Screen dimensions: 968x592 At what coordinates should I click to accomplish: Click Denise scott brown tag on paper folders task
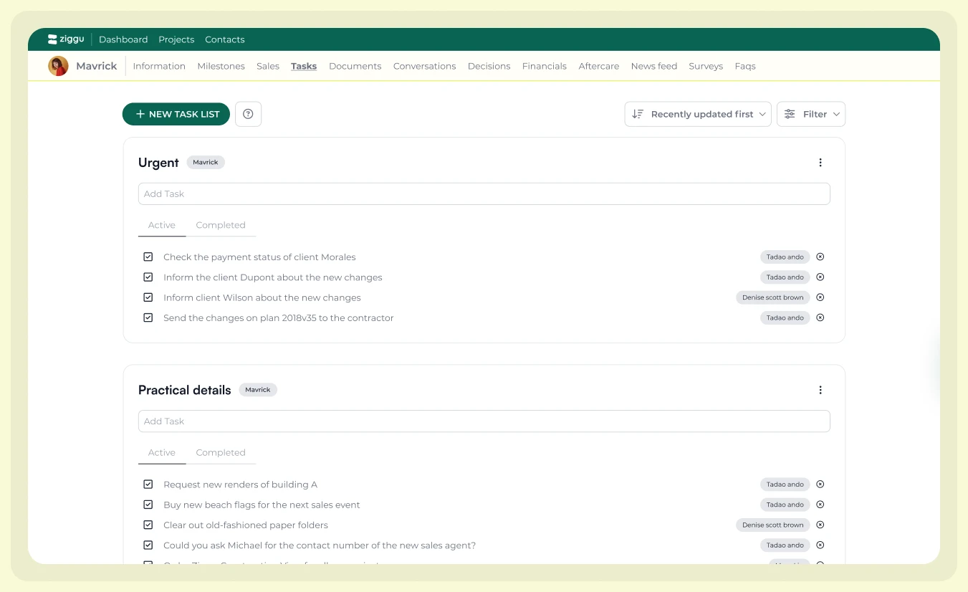773,525
